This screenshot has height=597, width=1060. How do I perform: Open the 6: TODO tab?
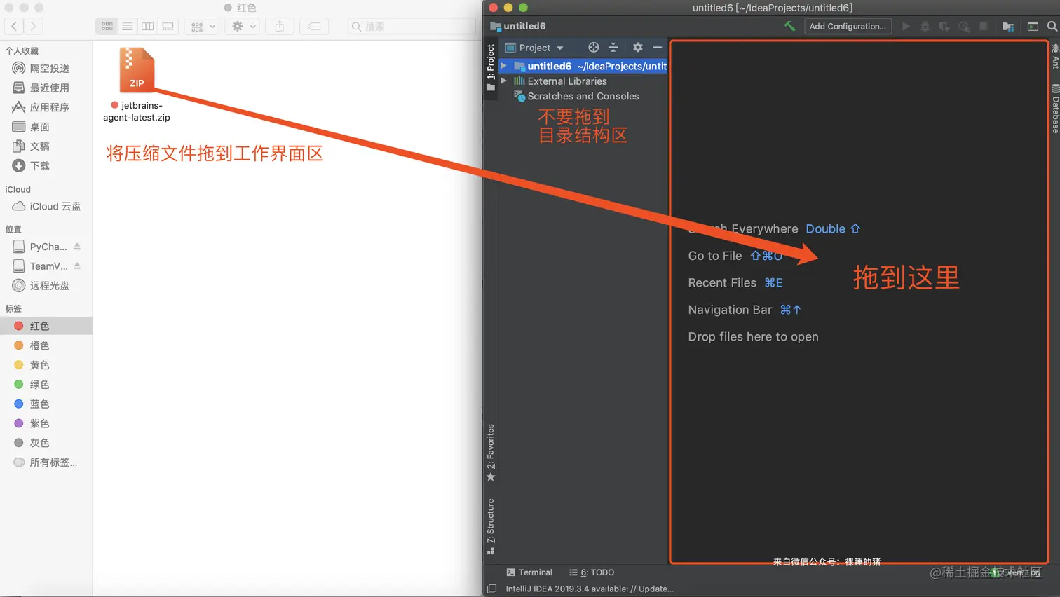592,572
